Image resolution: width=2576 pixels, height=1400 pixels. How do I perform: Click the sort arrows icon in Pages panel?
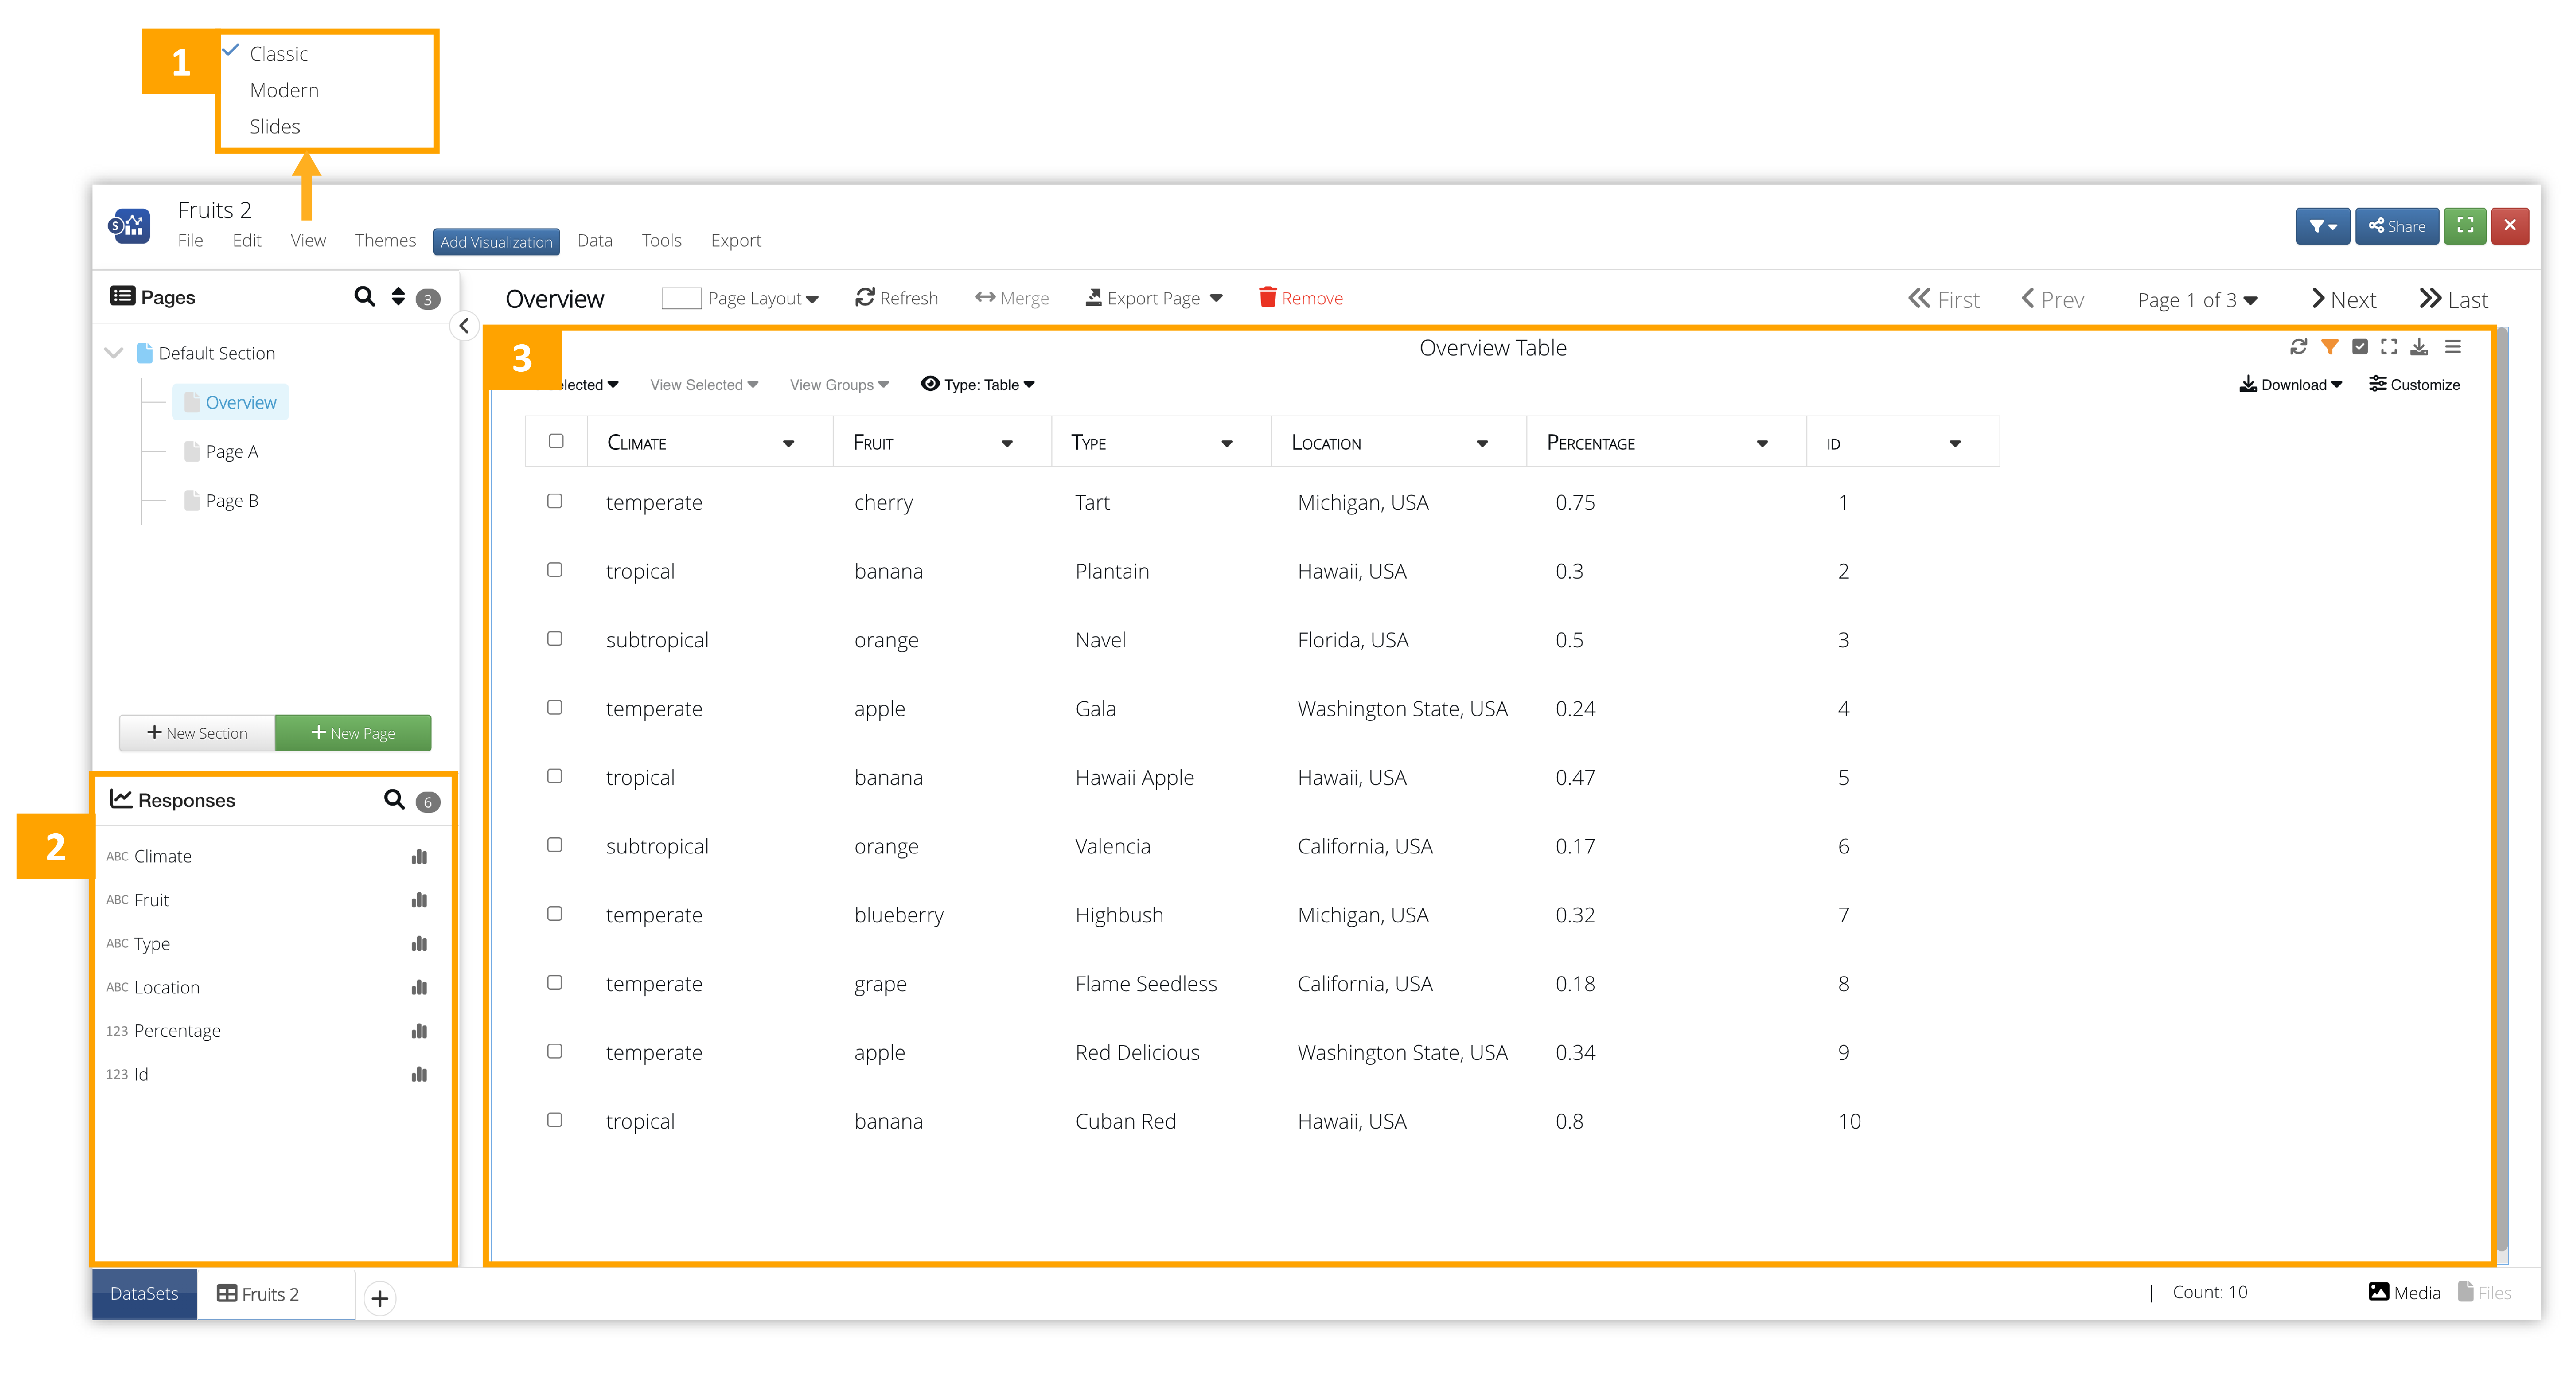398,297
